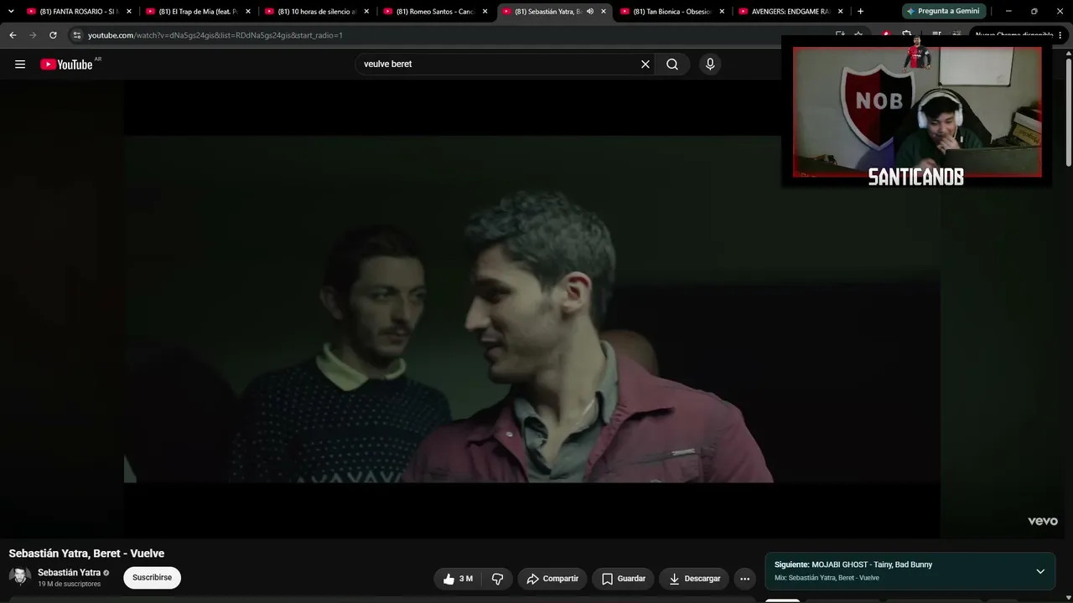1073x603 pixels.
Task: Open the tab search dropdown
Action: (11, 12)
